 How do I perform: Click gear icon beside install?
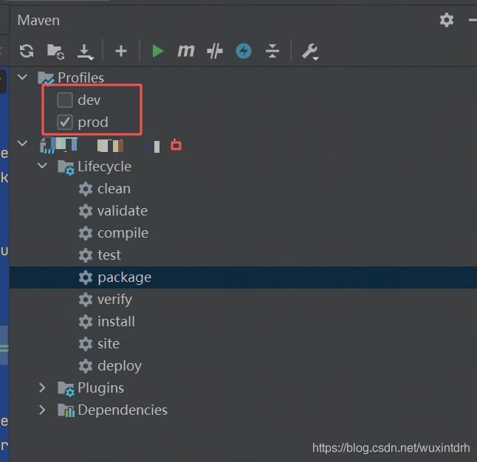[86, 322]
